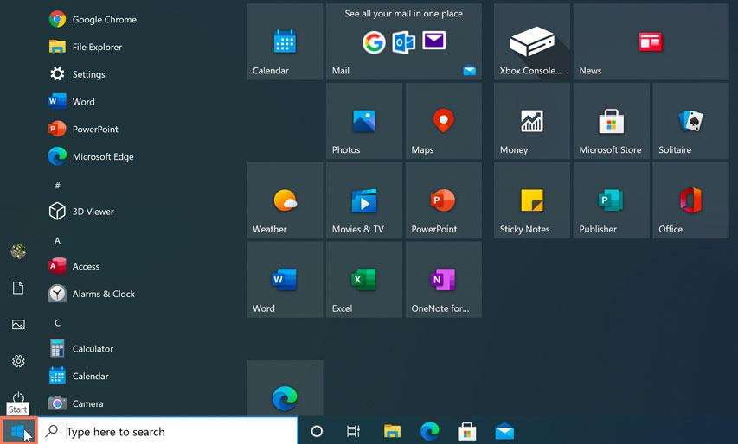Open the Sticky Notes tile
738x444 pixels.
531,201
